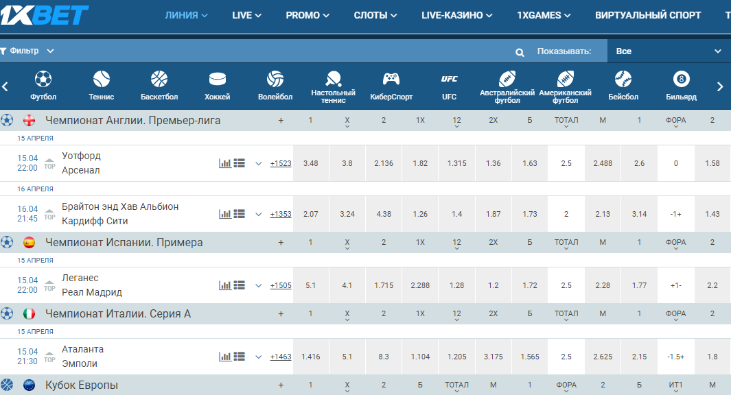This screenshot has width=731, height=395.
Task: Show previous sports with left arrow
Action: click(5, 86)
